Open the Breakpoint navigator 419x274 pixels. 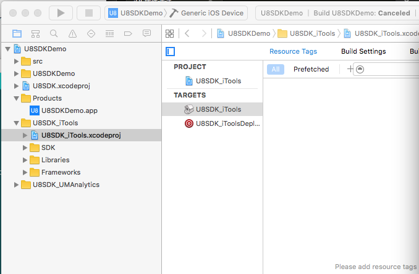click(x=128, y=33)
